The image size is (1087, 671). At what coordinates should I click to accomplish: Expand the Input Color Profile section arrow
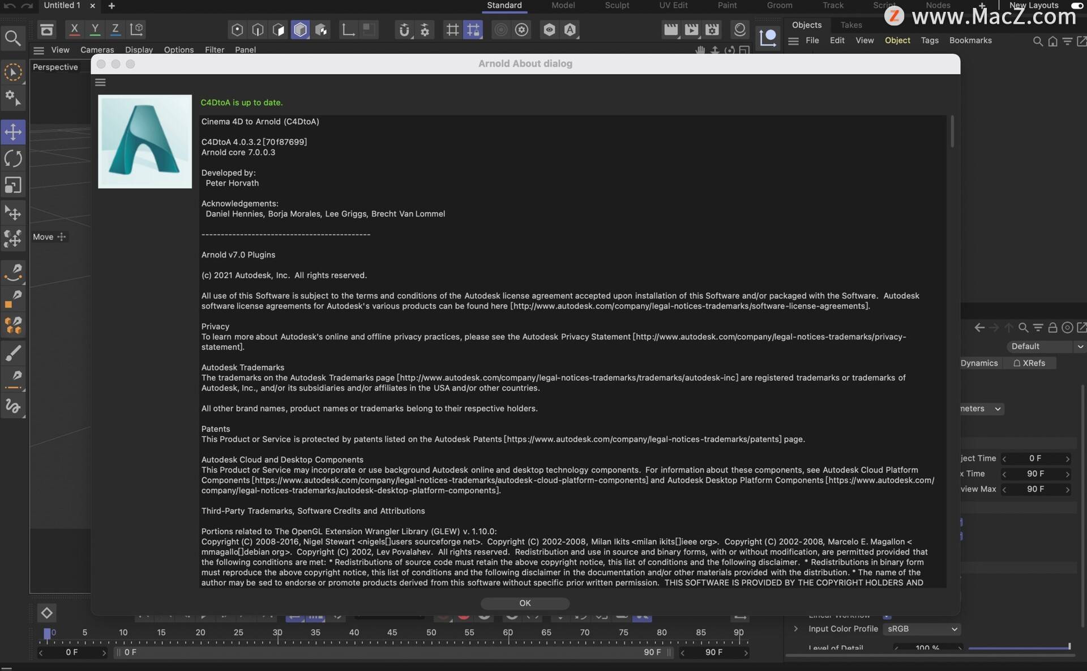coord(795,629)
